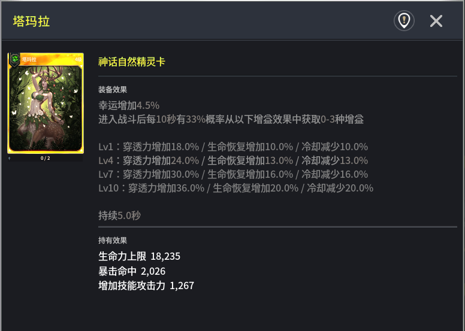Select the Lv7 effect row
Viewport: 465px width, 331px height.
click(x=233, y=174)
